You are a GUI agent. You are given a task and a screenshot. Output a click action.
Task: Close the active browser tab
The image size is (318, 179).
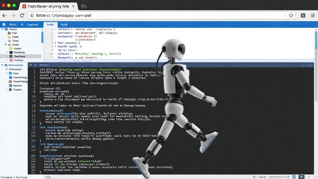pyautogui.click(x=73, y=6)
